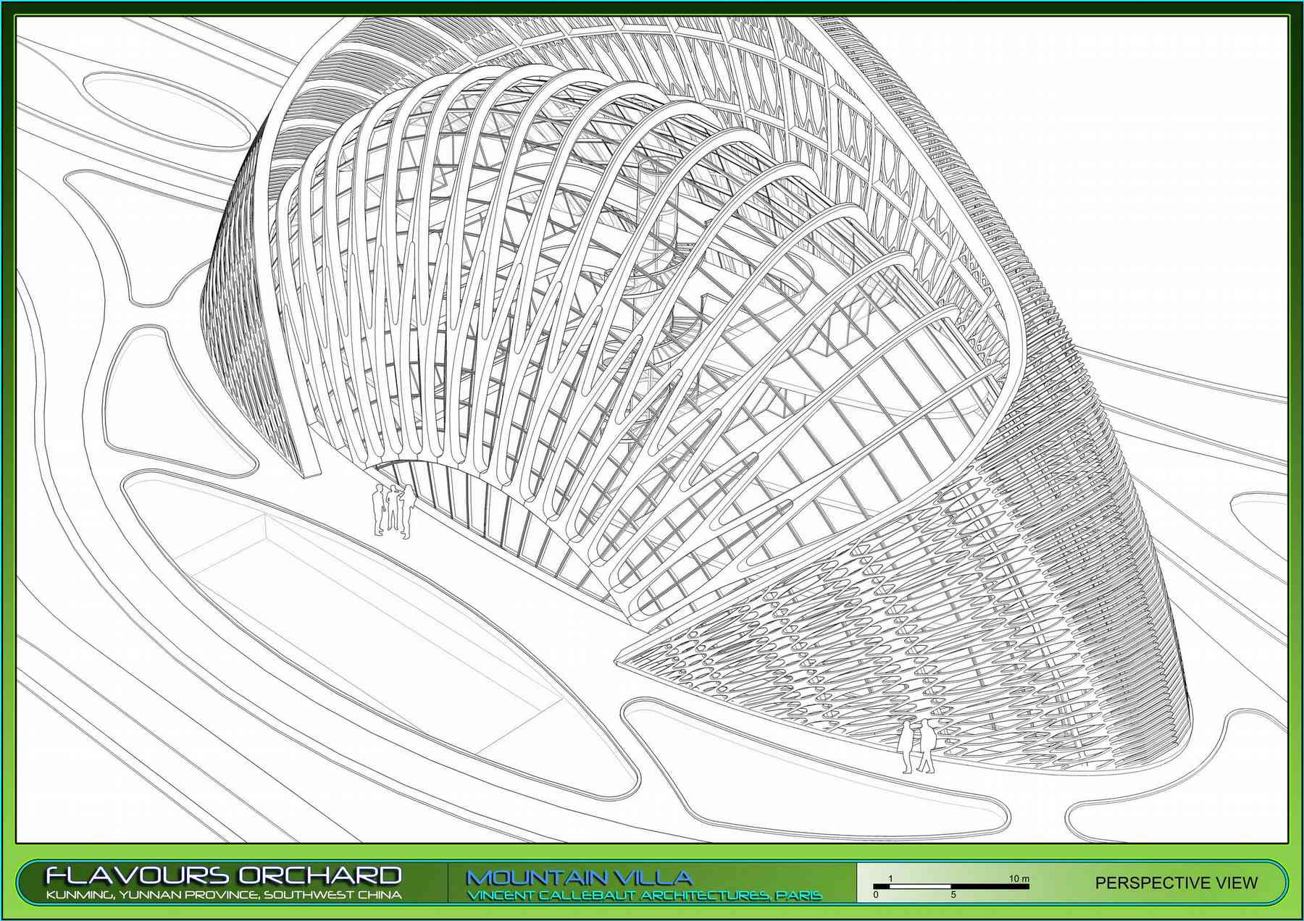Viewport: 1304px width, 921px height.
Task: Select the 10 m scale bar label
Action: (x=1019, y=878)
